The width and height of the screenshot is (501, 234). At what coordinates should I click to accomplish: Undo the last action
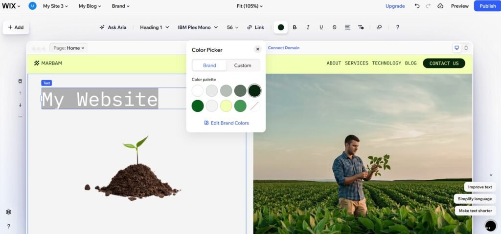(x=417, y=6)
